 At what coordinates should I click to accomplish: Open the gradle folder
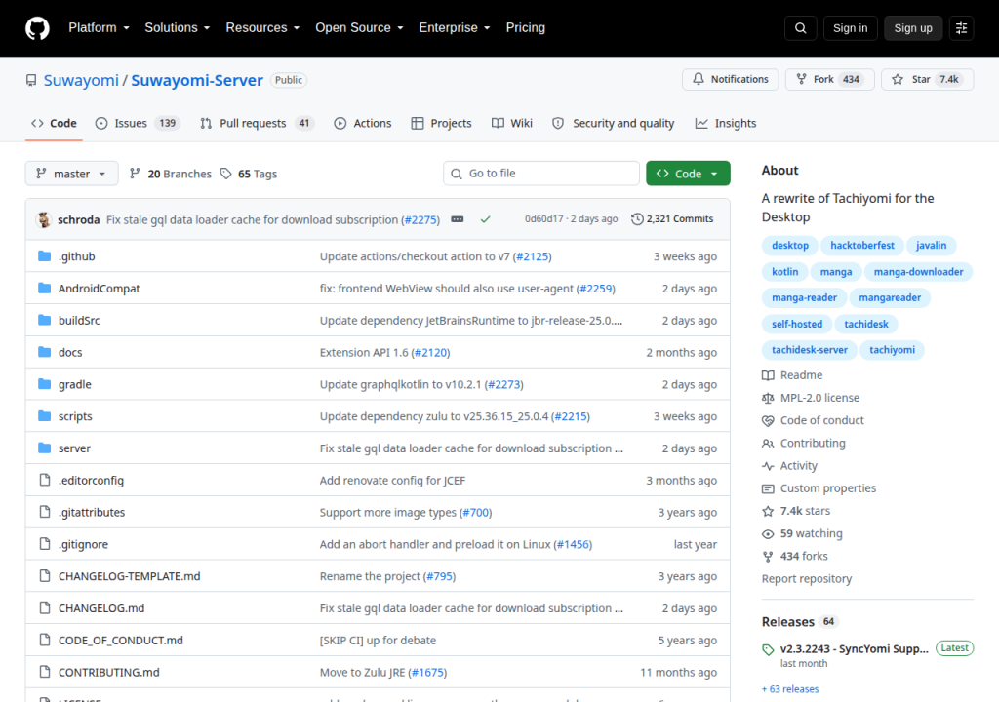coord(74,384)
